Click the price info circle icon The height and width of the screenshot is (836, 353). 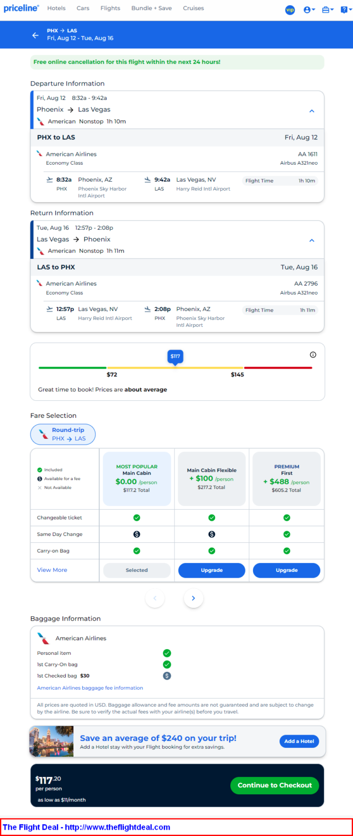[313, 355]
